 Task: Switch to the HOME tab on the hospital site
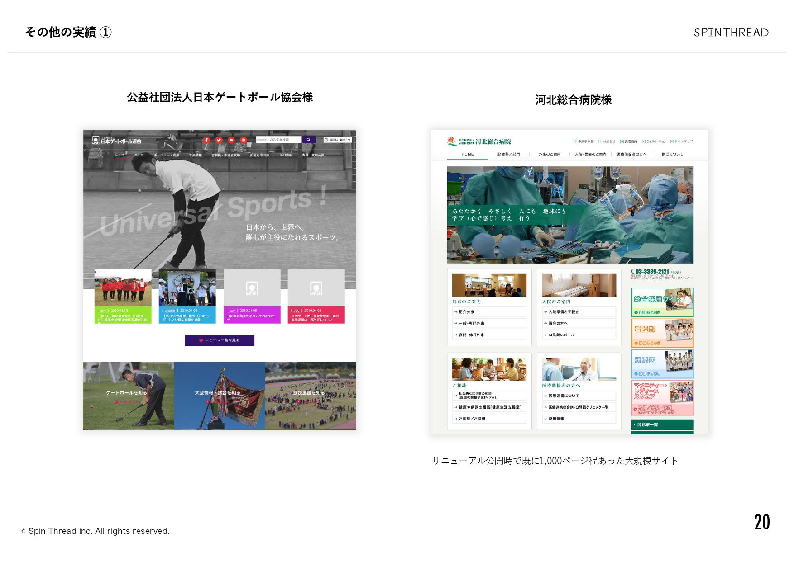tap(467, 154)
